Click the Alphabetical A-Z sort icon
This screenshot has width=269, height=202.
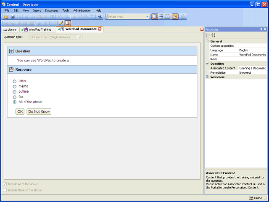coord(214,35)
